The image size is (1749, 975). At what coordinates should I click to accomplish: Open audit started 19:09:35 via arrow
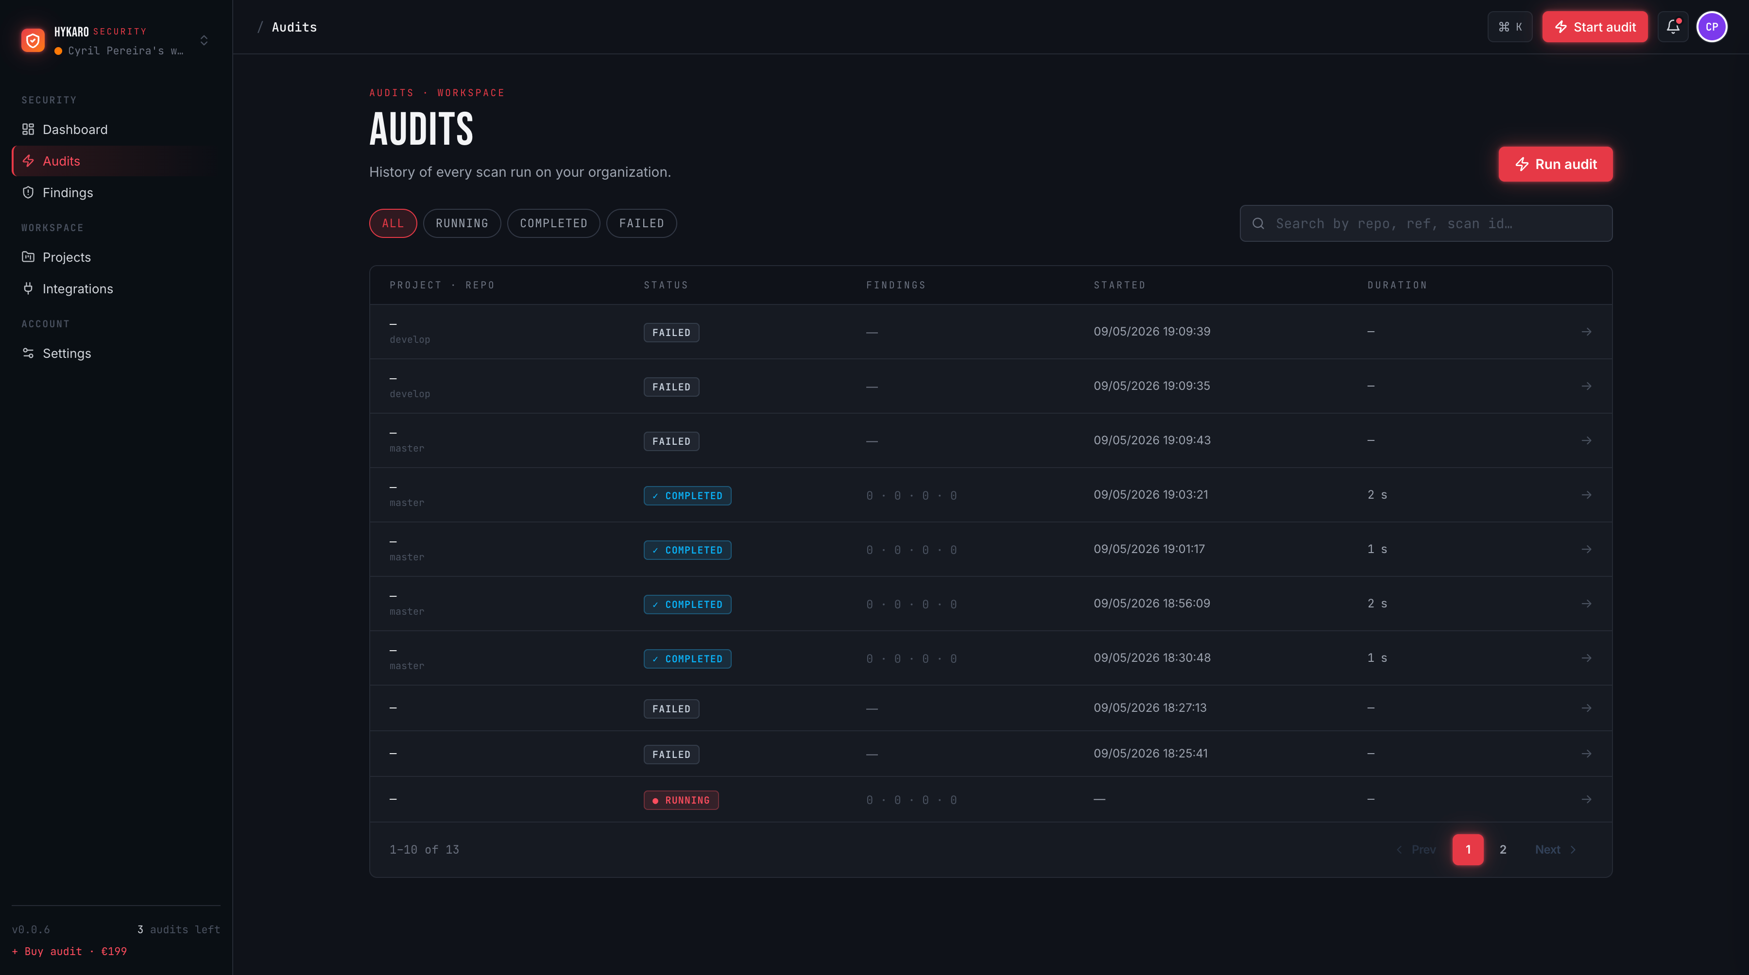tap(1587, 386)
